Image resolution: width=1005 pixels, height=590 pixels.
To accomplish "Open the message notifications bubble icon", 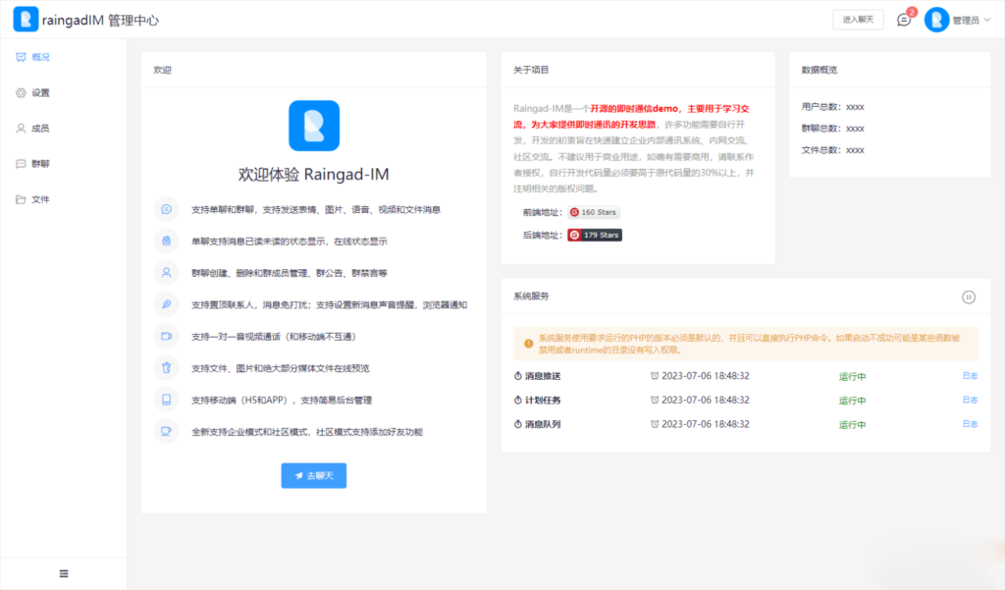I will coord(903,18).
